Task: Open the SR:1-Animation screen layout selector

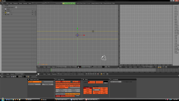Action: click(33, 3)
